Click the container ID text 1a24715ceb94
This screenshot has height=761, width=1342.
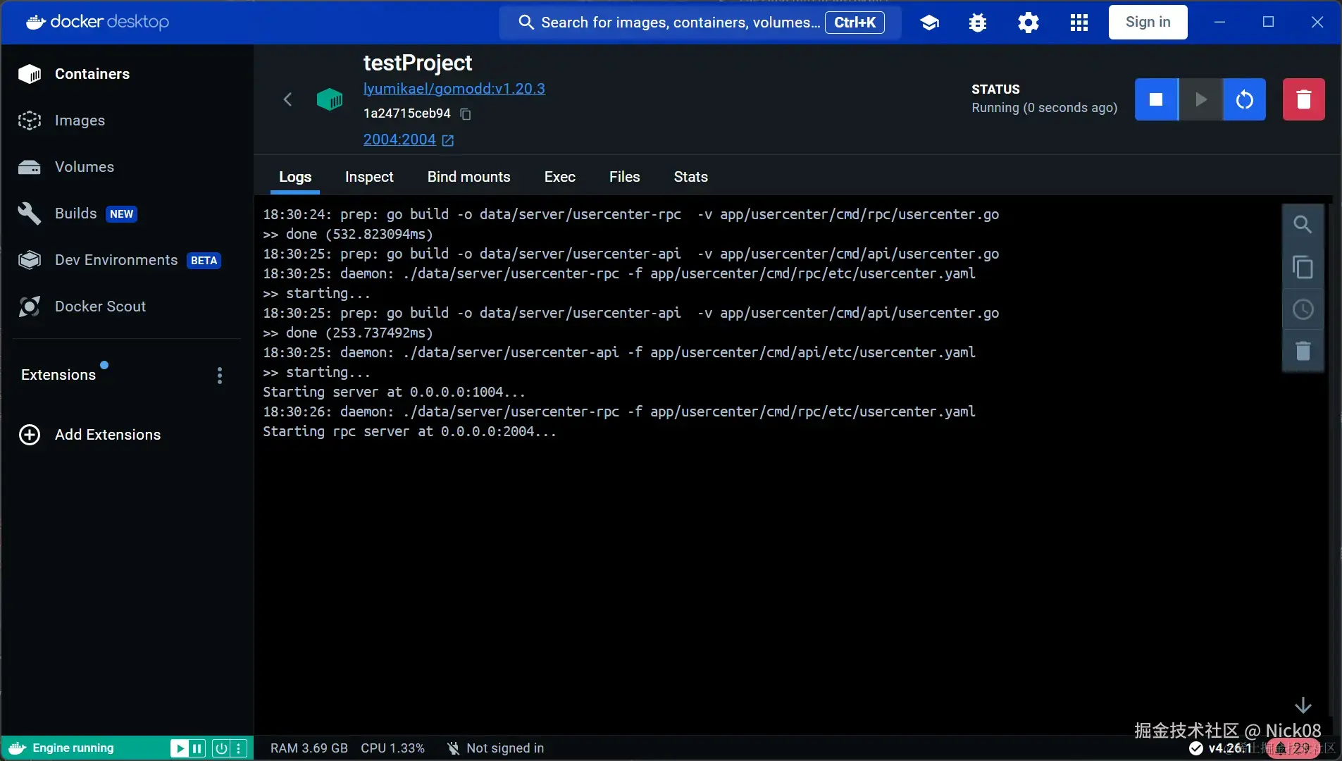(407, 113)
